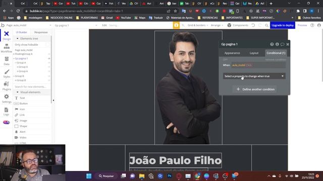The image size is (323, 181).
Task: Collapse the left panel with the arrow handle
Action: click(53, 101)
